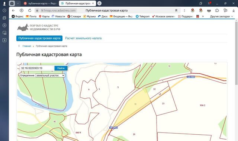Open the sidebar panel numbered 3

(x=4, y=40)
